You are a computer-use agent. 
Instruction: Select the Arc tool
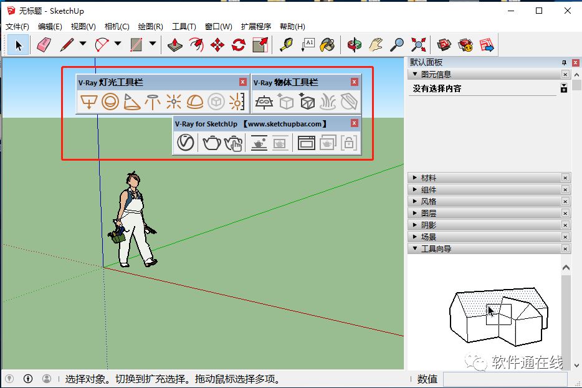point(102,45)
